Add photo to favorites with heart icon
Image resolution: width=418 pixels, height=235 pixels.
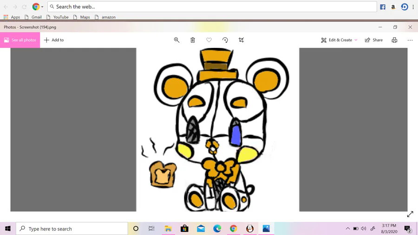[x=209, y=40]
